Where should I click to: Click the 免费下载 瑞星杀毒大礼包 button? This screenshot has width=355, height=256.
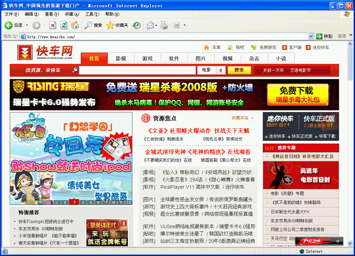point(298,94)
